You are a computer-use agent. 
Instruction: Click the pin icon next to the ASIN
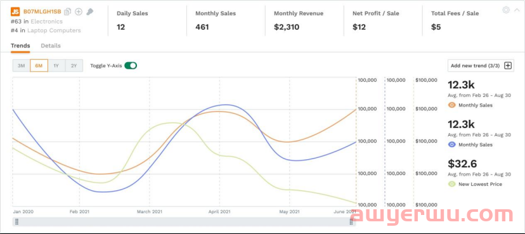click(89, 11)
